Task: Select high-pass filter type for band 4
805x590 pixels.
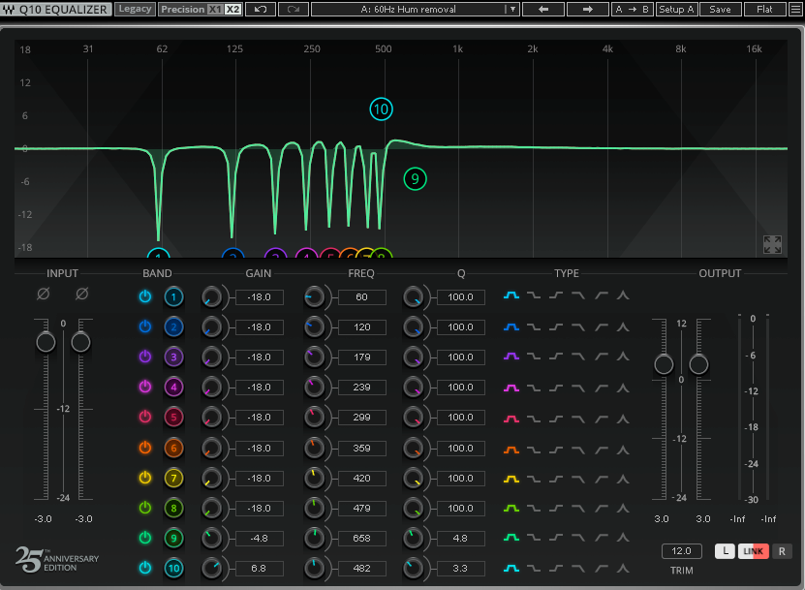Action: tap(602, 388)
